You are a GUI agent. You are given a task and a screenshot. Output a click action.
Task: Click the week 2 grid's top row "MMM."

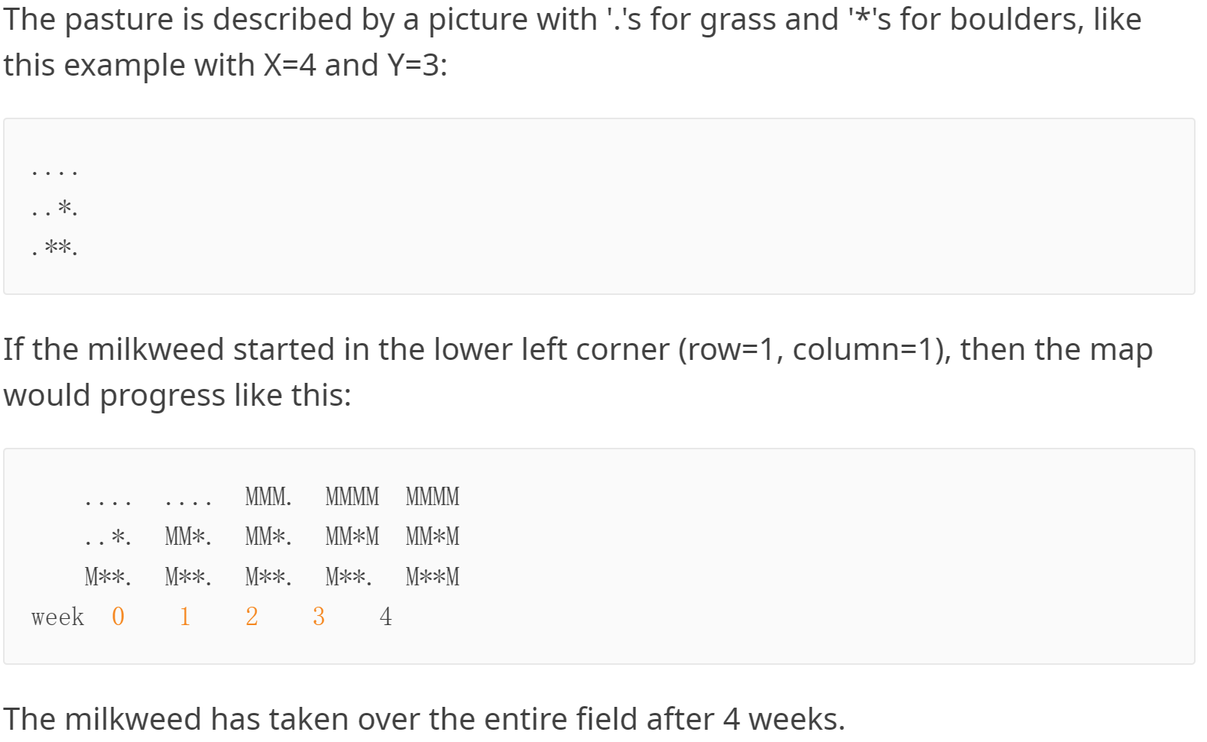(268, 497)
